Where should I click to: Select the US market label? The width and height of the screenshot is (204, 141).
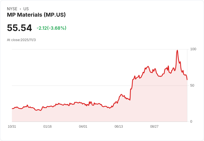26,9
